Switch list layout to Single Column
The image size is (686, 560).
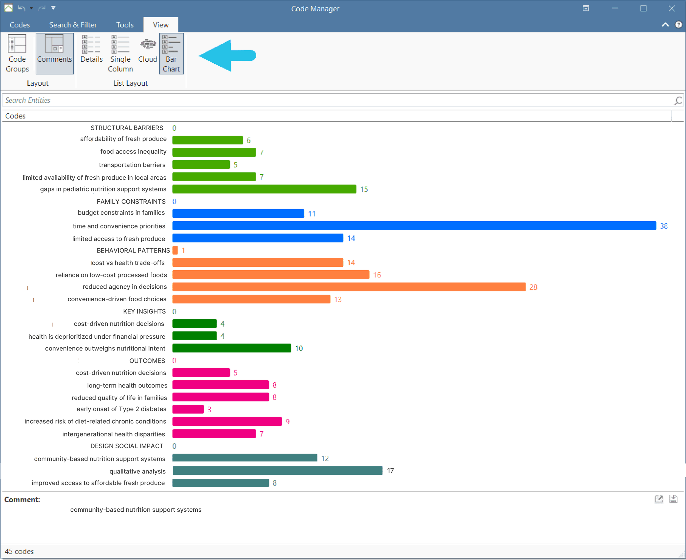click(120, 54)
